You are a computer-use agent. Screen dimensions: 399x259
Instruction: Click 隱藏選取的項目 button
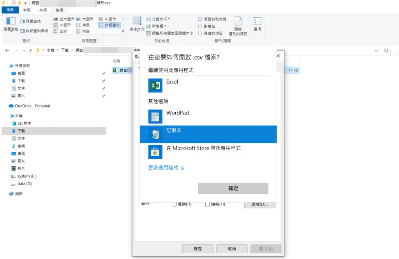(x=238, y=26)
